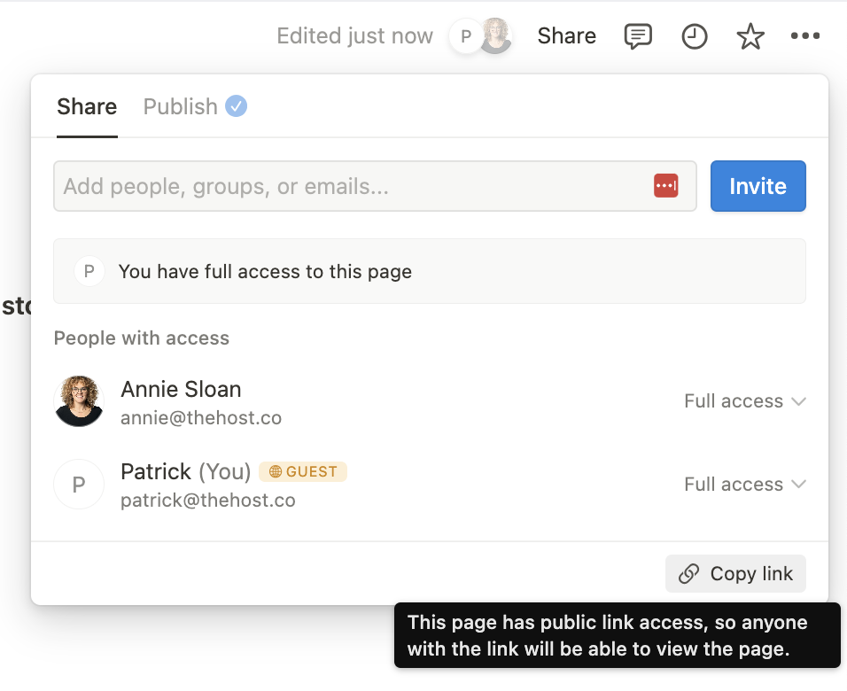Switch to the Publish tab
Viewport: 847px width, 691px height.
pos(181,105)
